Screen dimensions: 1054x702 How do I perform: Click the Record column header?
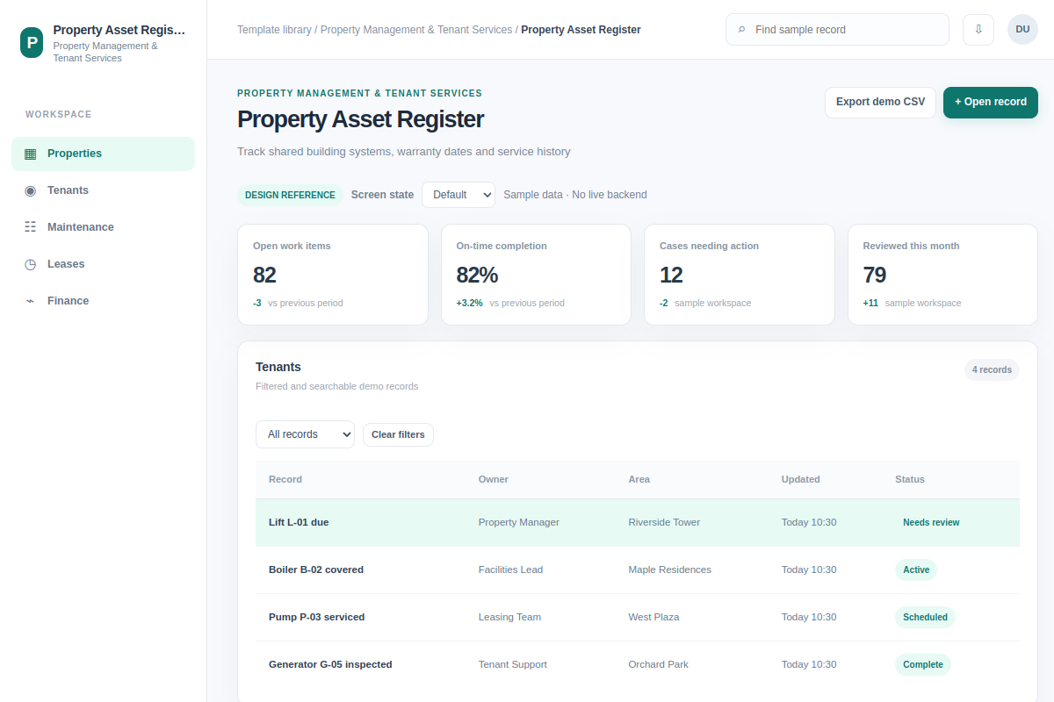pyautogui.click(x=285, y=479)
